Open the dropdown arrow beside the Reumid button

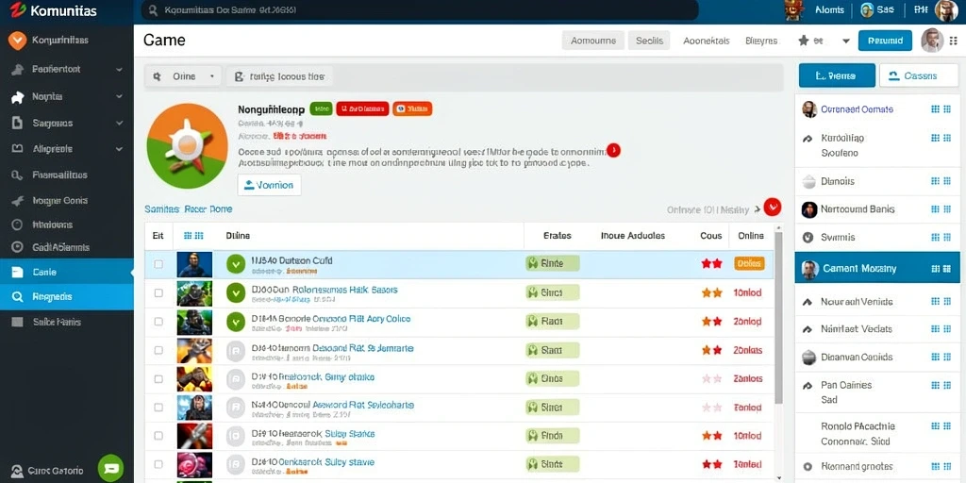(846, 42)
